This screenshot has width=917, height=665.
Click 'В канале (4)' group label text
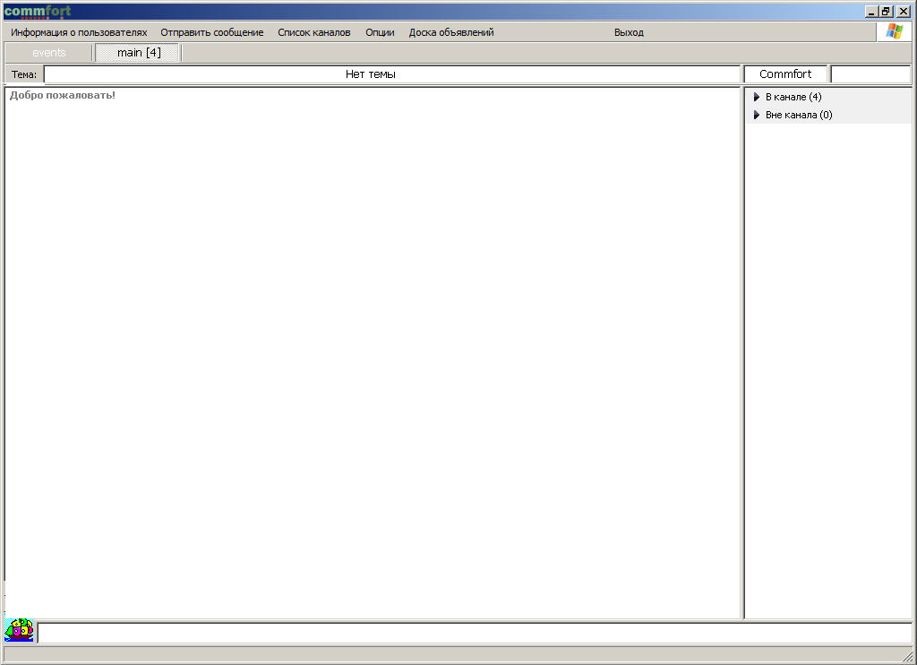tap(793, 97)
